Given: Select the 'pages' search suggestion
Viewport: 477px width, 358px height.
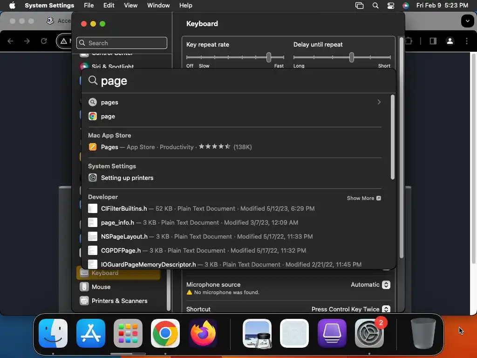Looking at the screenshot, I should (x=235, y=102).
